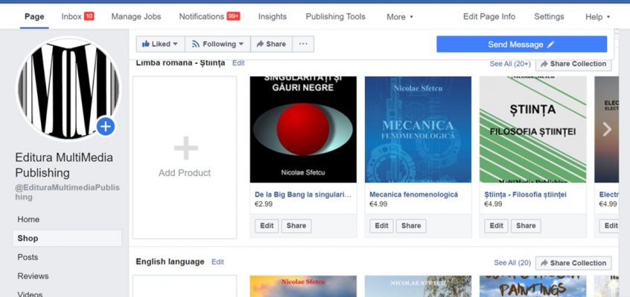Open the Publishing Tools tab
630x297 pixels.
coord(336,17)
